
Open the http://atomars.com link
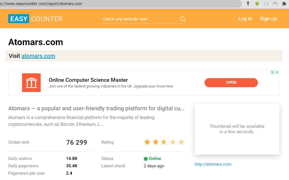coord(213,164)
